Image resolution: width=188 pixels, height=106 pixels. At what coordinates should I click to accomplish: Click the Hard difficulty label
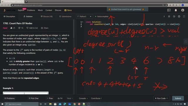coord(5,28)
